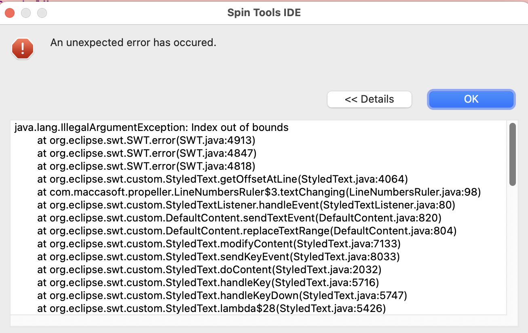528x333 pixels.
Task: Click the DefaultContent.sendTextEvent trace line
Action: click(x=239, y=218)
